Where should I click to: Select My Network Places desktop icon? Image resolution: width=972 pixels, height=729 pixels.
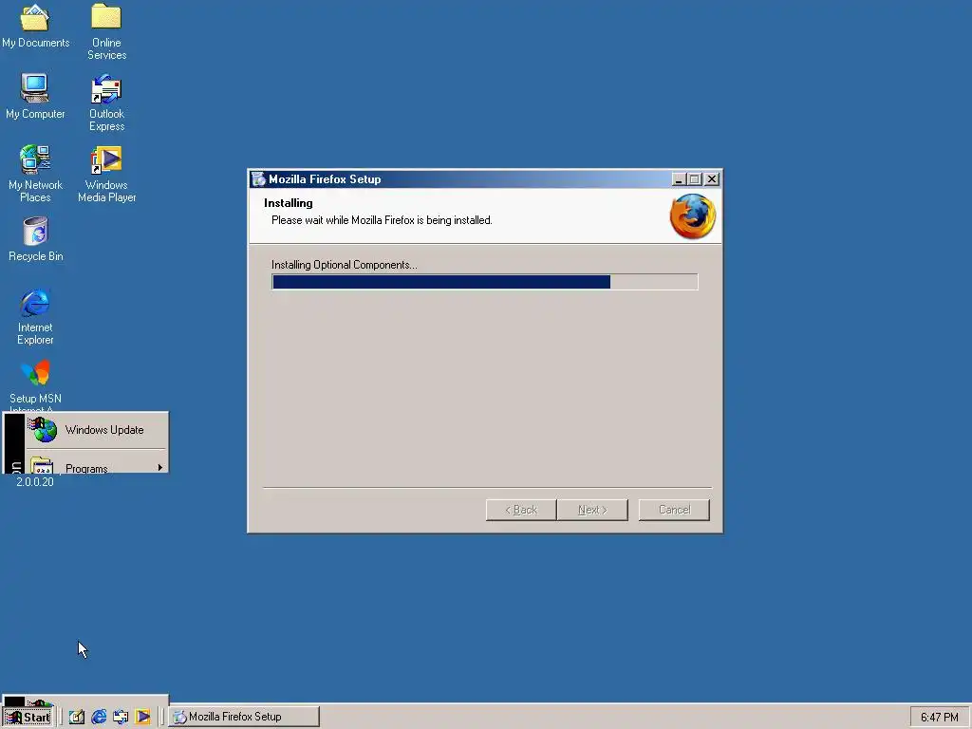click(x=35, y=174)
